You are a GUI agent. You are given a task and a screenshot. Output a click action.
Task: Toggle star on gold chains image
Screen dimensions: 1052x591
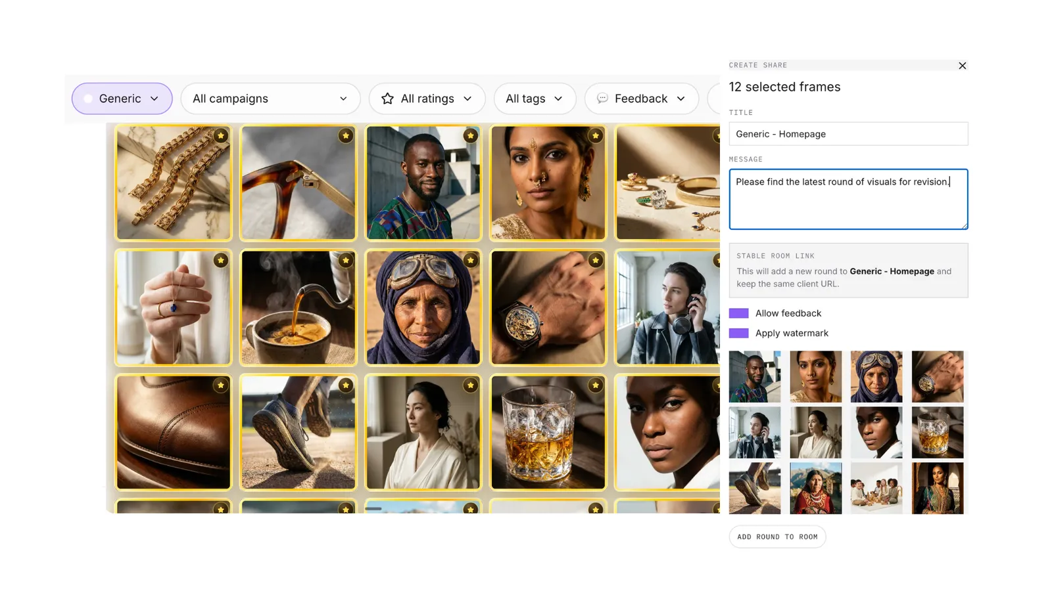tap(221, 135)
